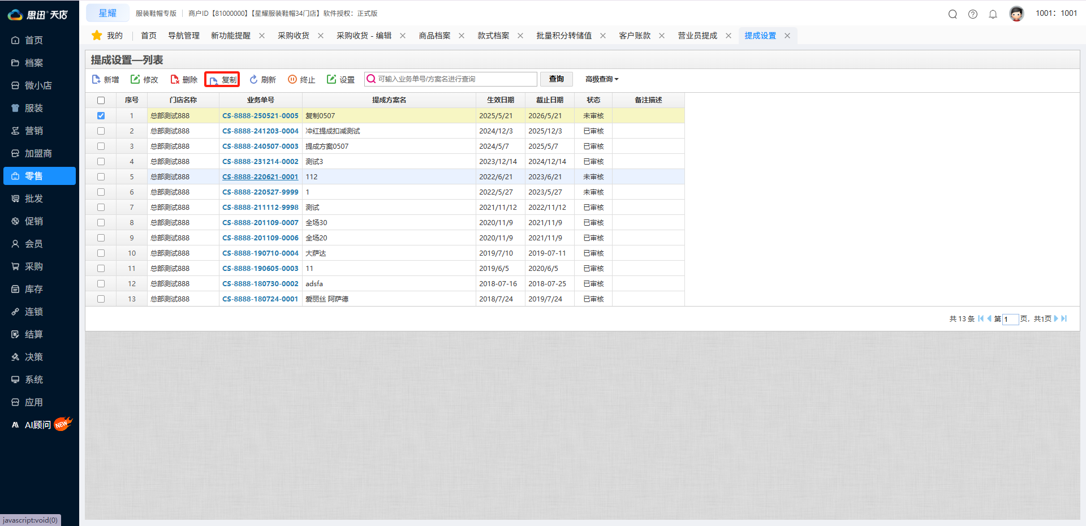
Task: Open link CS-8888-241203-0004
Action: click(260, 131)
